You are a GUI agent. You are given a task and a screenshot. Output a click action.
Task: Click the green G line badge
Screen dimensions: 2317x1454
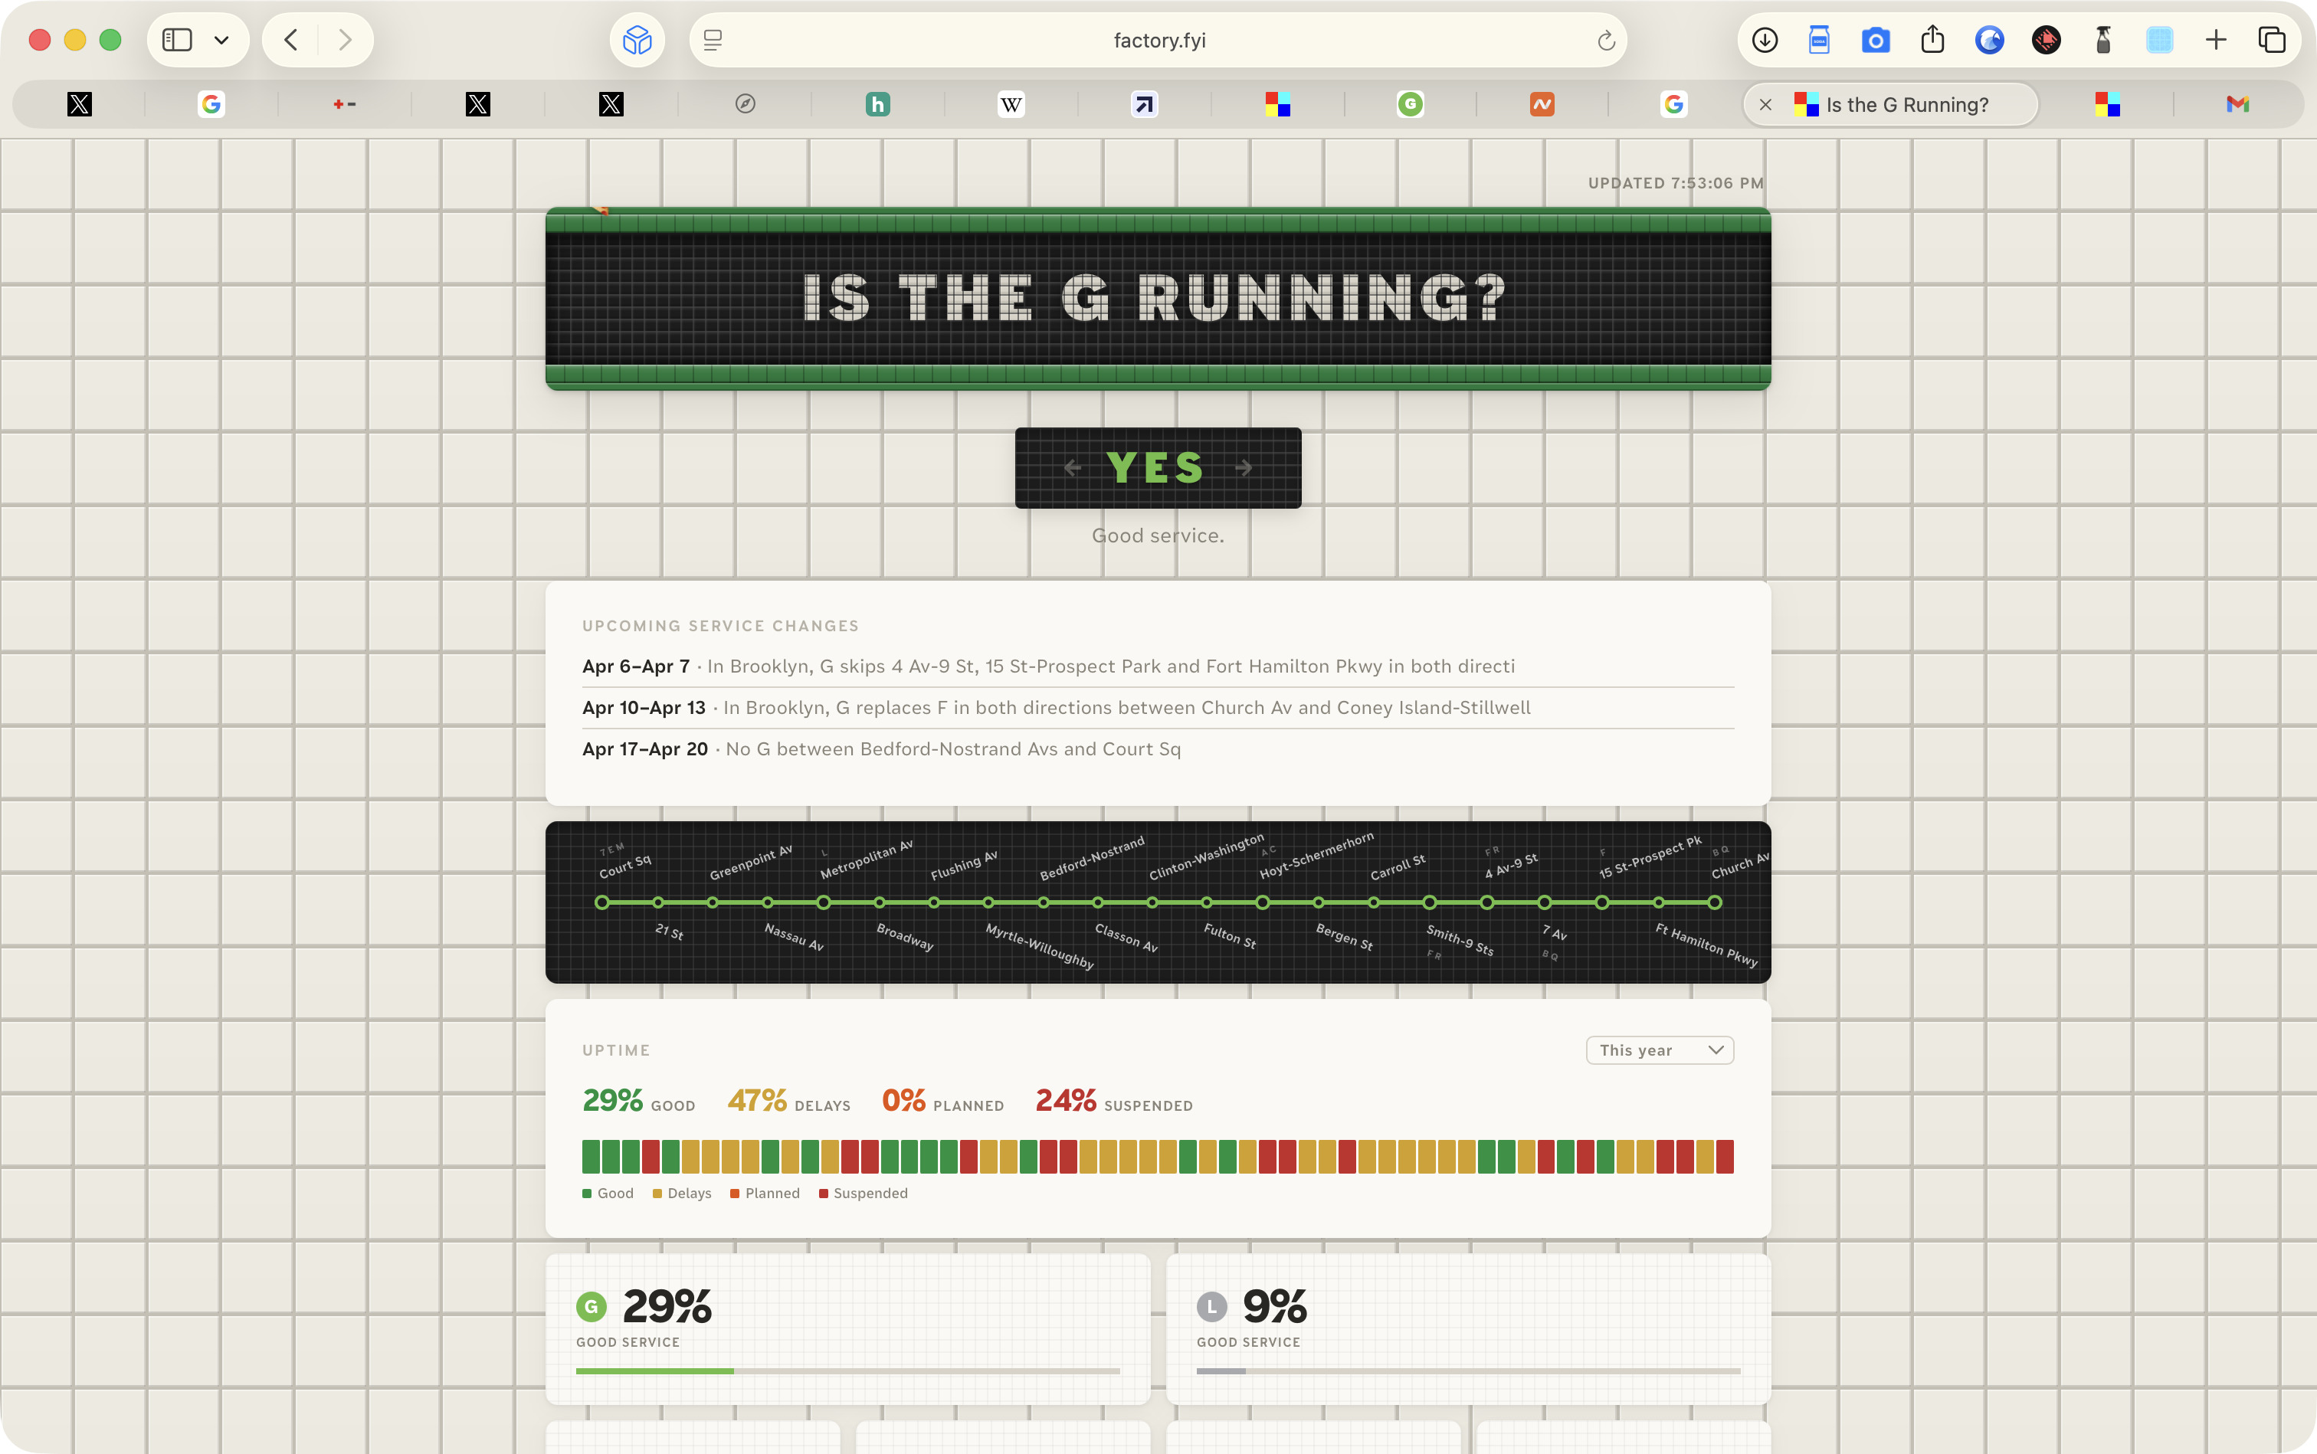pyautogui.click(x=592, y=1307)
